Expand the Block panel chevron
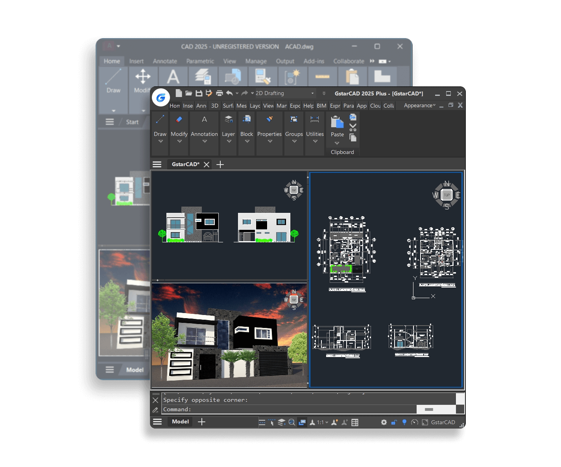The image size is (561, 467). pyautogui.click(x=247, y=141)
